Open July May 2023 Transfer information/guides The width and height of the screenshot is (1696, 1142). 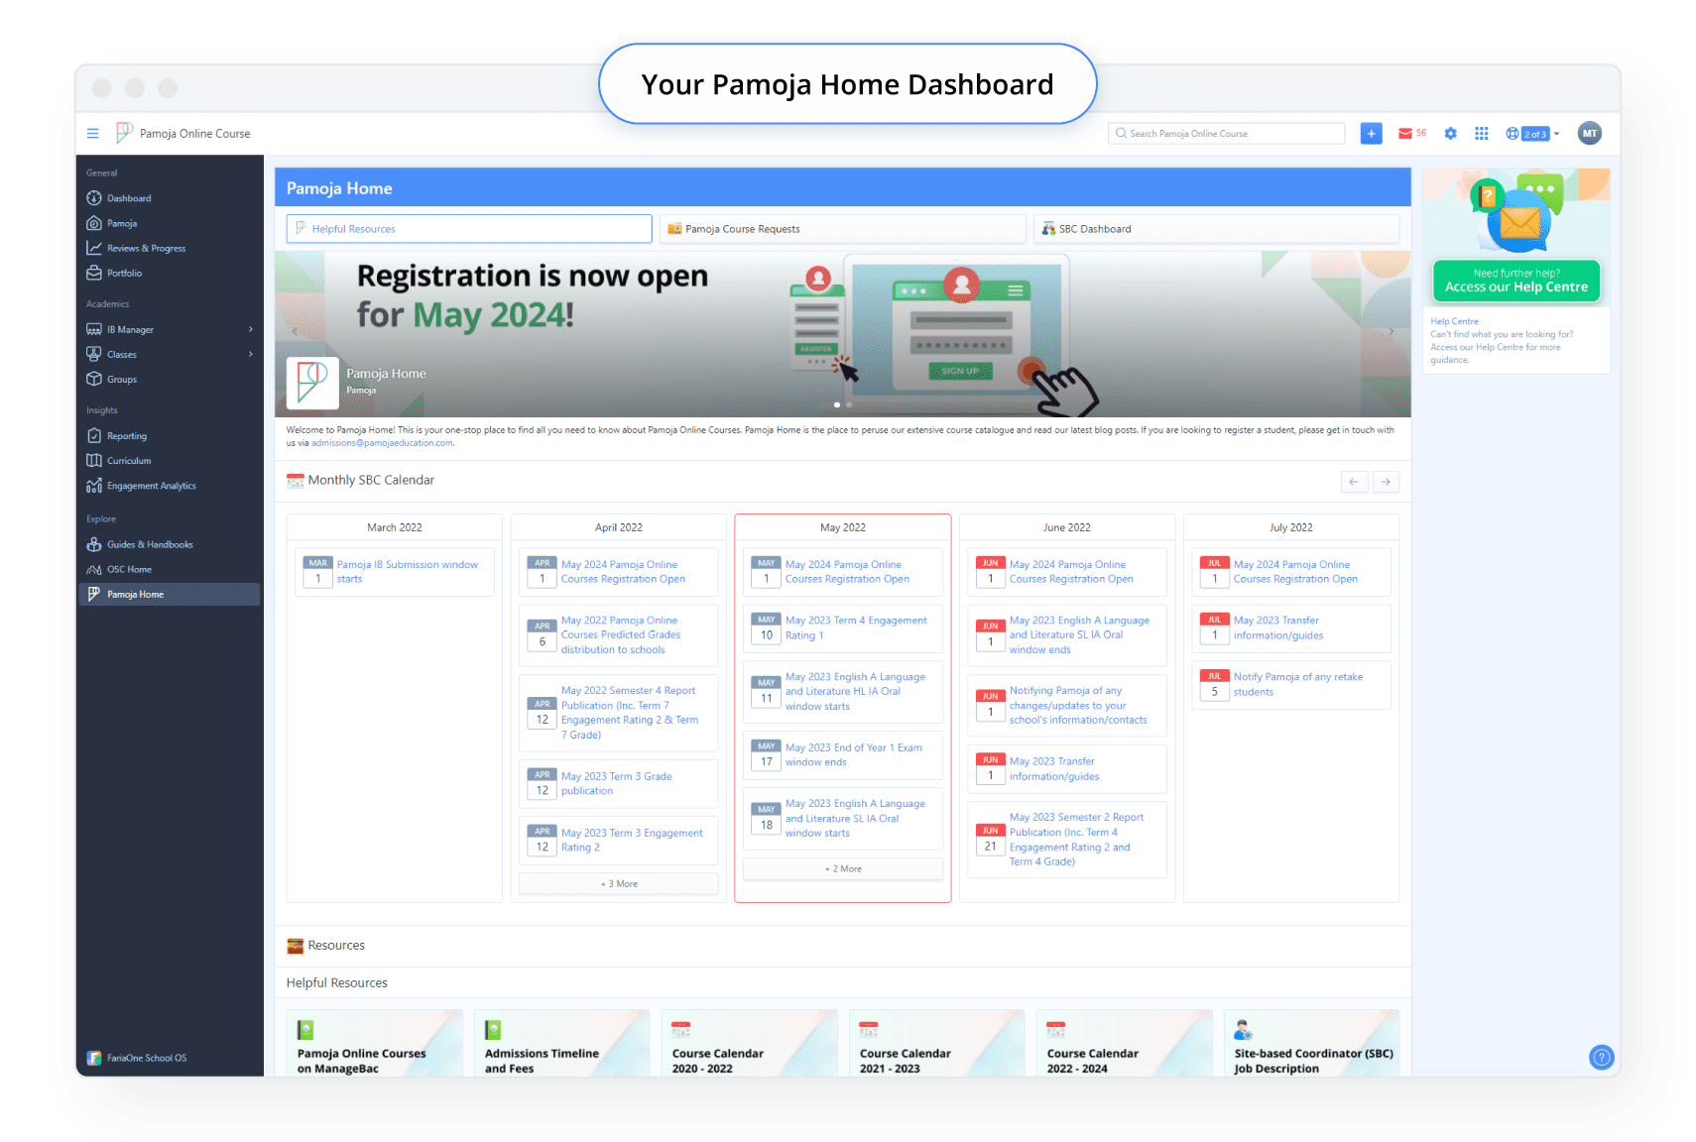[1291, 628]
